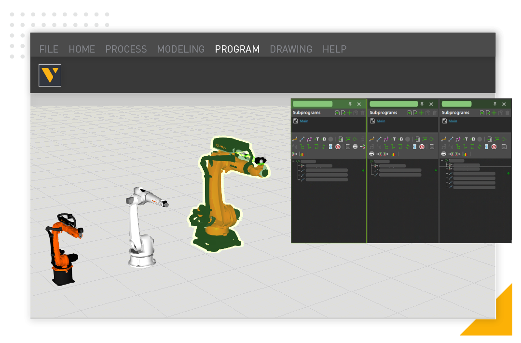Screen dimensions: 521x343
Task: Open the Main routine in leftmost panel
Action: click(303, 121)
